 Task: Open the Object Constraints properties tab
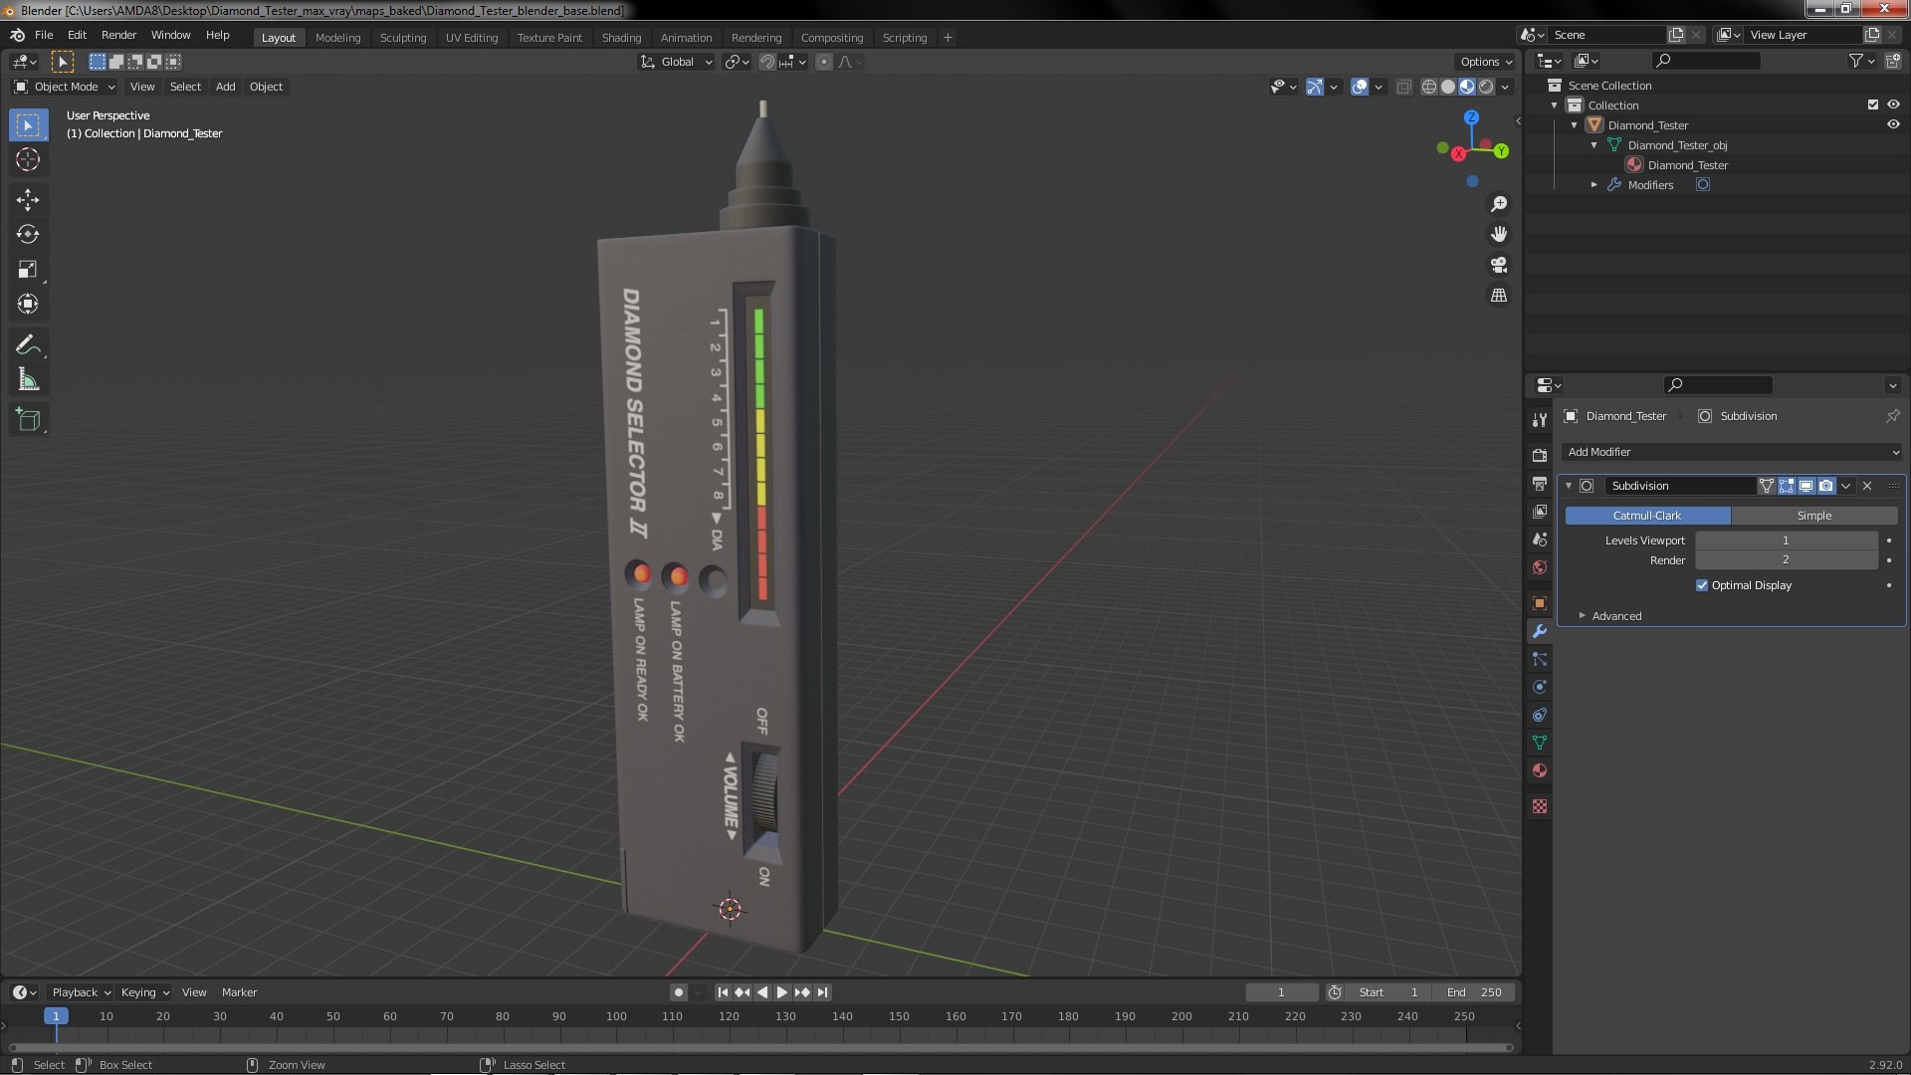pyautogui.click(x=1540, y=715)
